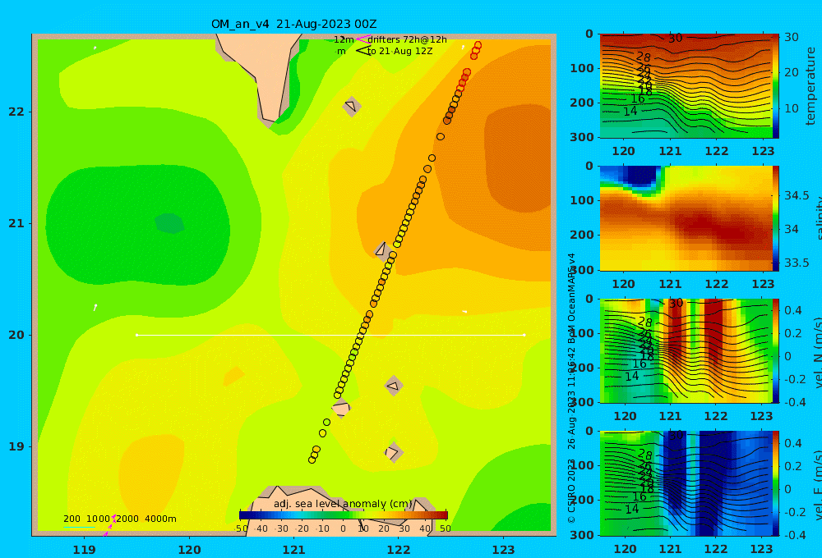Click the vel. E colorbar

click(776, 483)
